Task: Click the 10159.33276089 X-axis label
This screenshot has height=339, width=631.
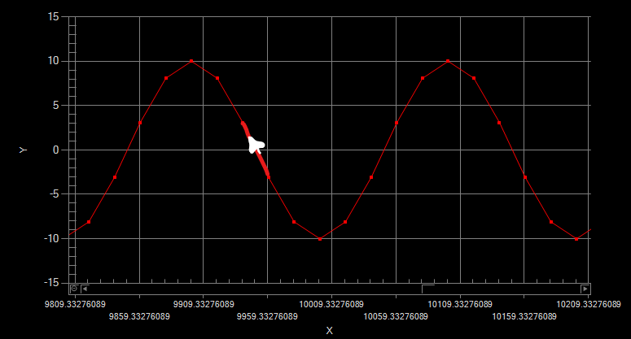Action: 524,316
